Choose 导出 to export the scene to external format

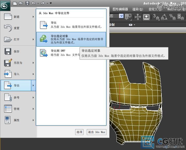pos(71,25)
